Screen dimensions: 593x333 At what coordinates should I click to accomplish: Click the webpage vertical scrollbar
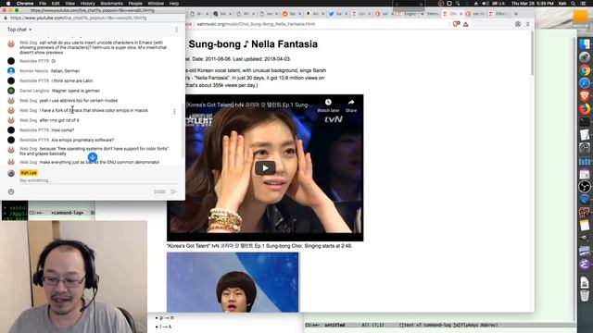(x=532, y=53)
